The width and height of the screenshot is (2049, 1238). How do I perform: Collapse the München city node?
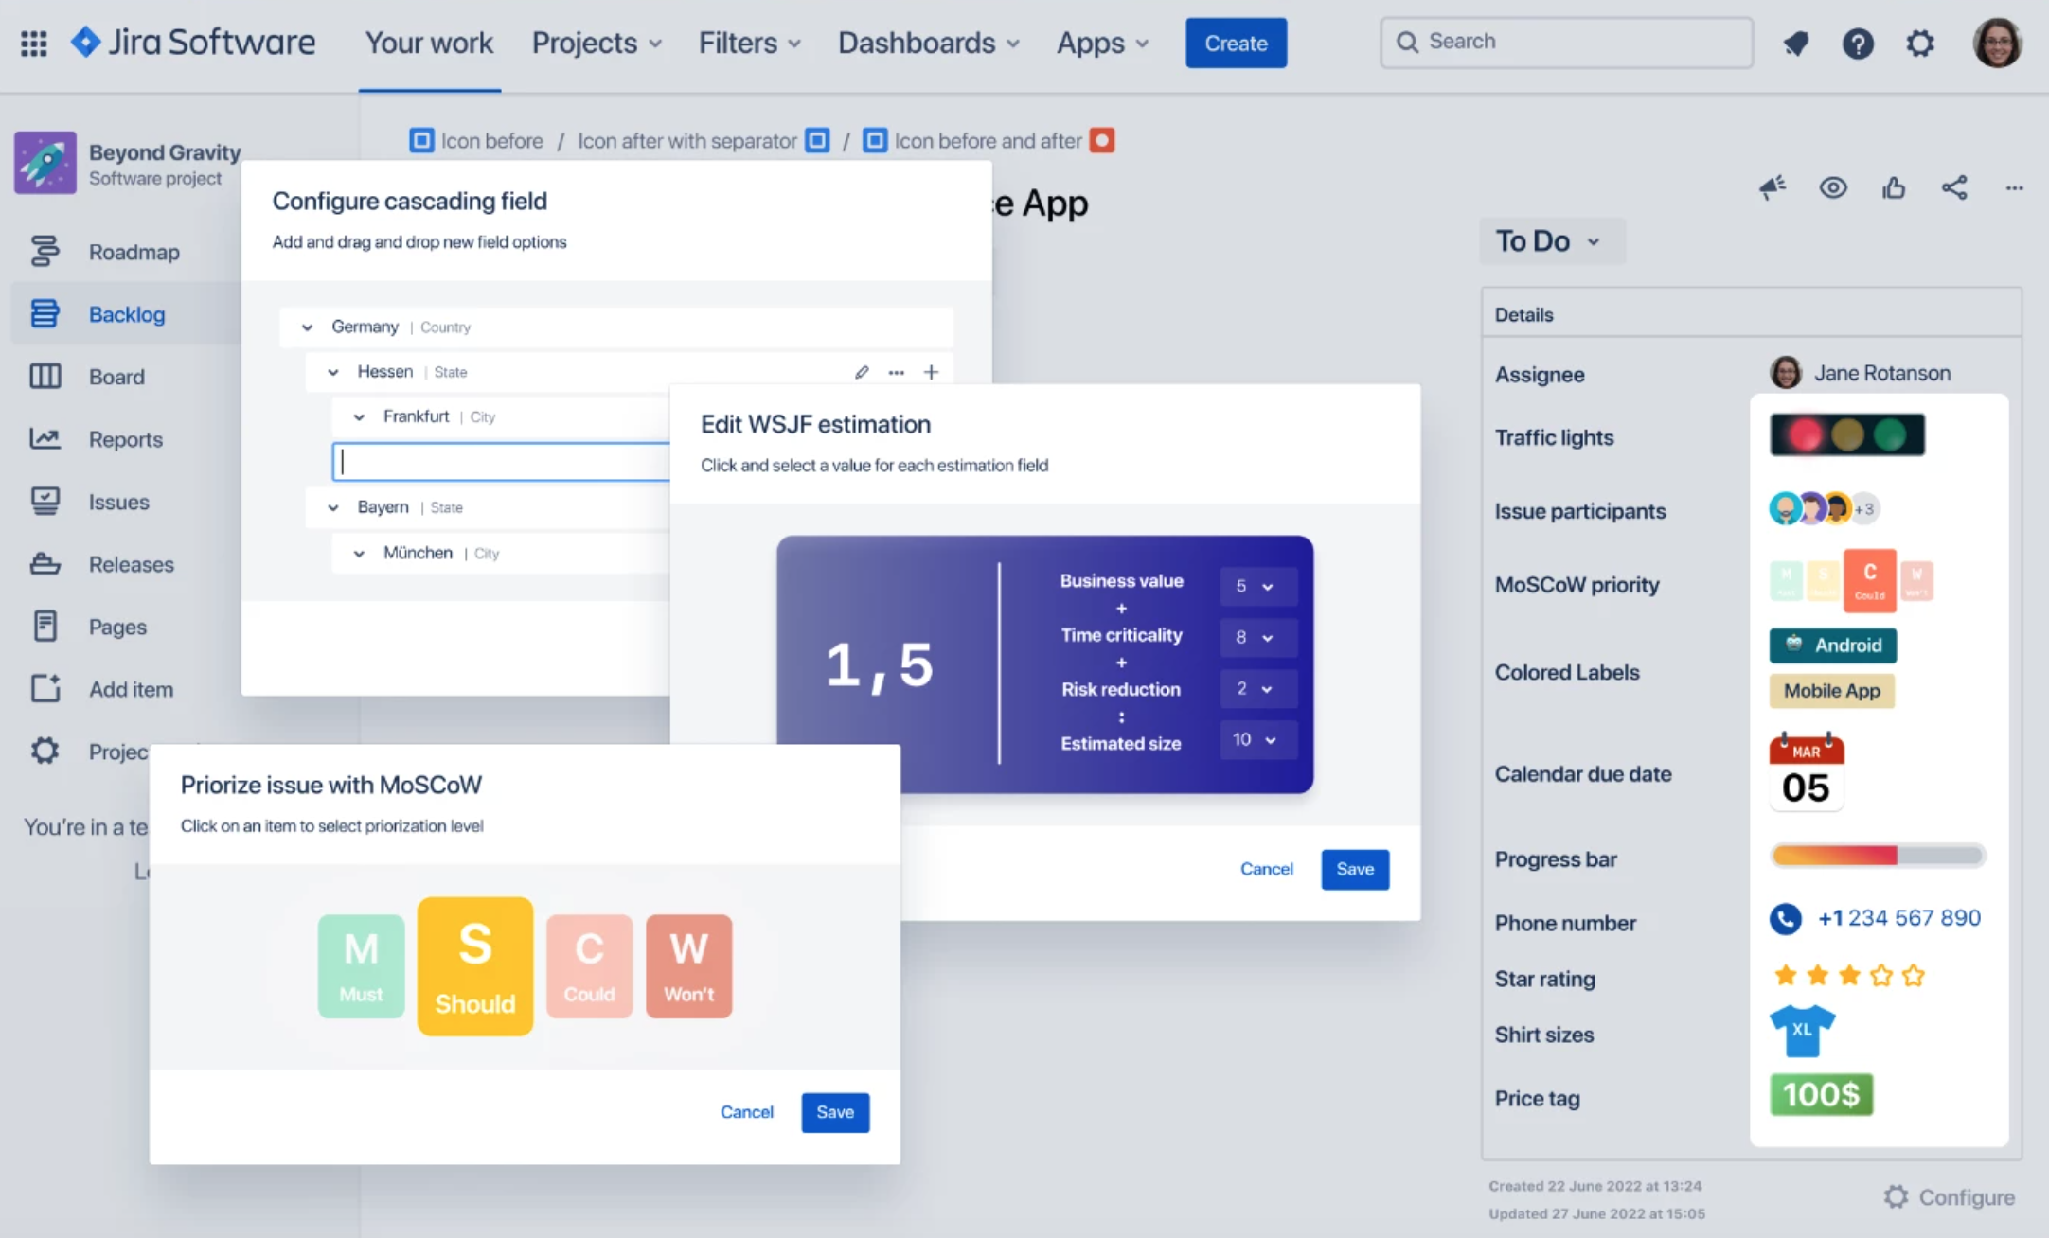359,554
